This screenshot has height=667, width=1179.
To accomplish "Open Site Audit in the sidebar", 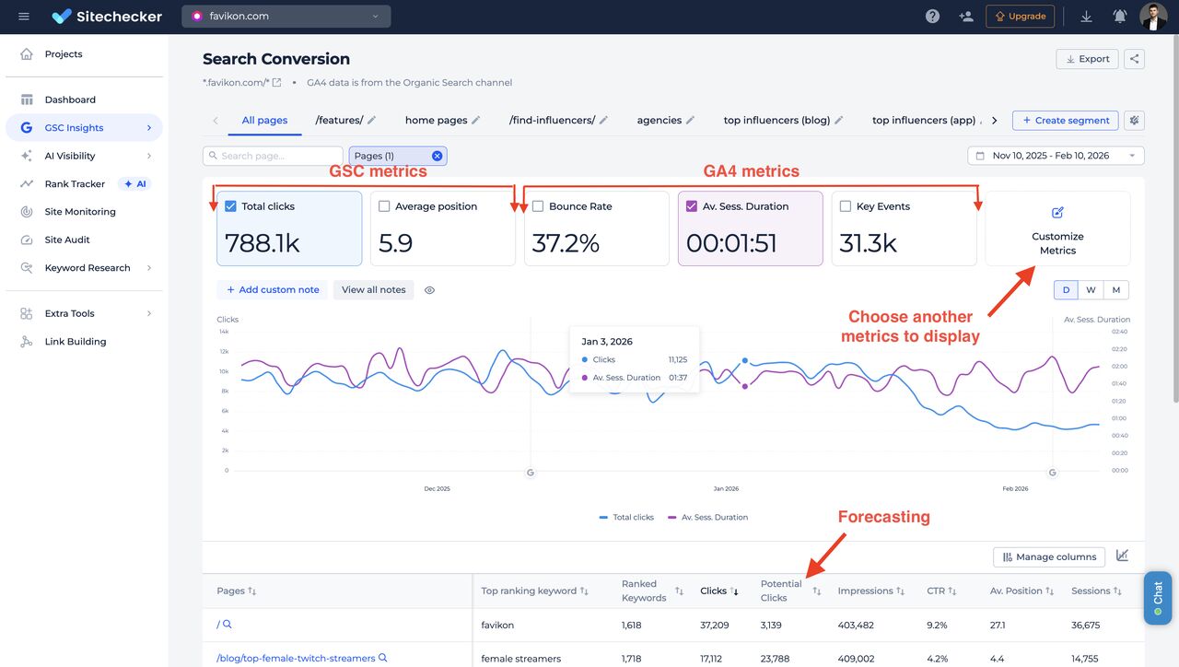I will [x=67, y=240].
